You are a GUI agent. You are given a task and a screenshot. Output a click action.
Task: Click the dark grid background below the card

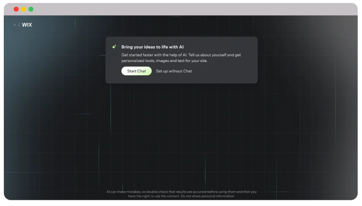click(x=181, y=134)
